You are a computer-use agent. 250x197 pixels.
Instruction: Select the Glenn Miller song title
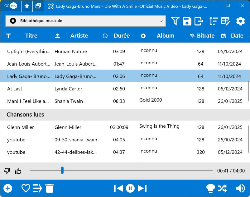pyautogui.click(x=20, y=127)
